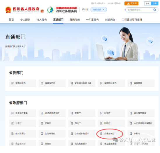Open the 人力资源社会保障厅 link
This screenshot has width=160, height=153.
(141, 123)
